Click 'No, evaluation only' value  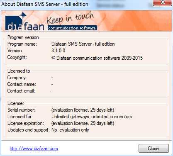pos(70,130)
